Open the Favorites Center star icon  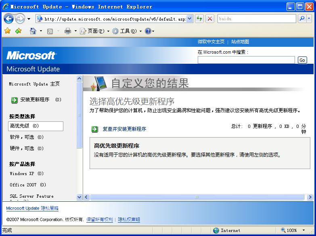tap(7, 31)
